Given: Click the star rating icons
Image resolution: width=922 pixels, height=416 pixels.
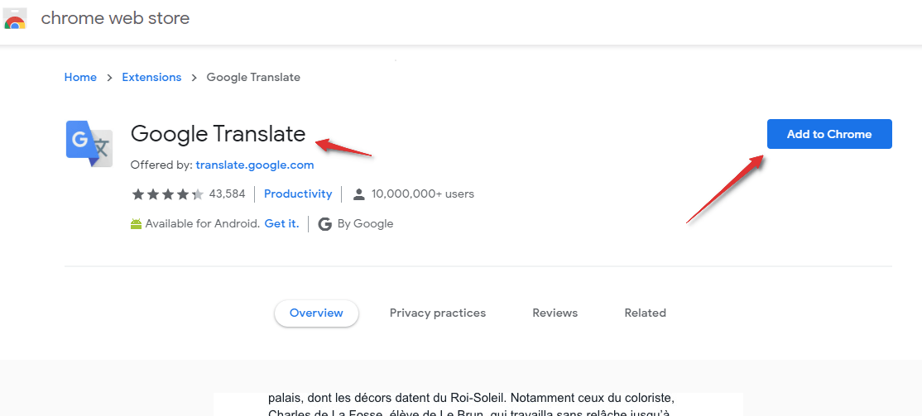Looking at the screenshot, I should click(167, 194).
